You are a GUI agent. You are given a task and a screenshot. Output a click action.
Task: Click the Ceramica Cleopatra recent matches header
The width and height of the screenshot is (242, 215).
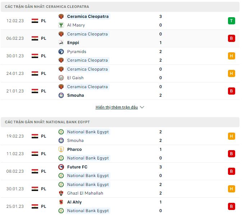(47, 7)
